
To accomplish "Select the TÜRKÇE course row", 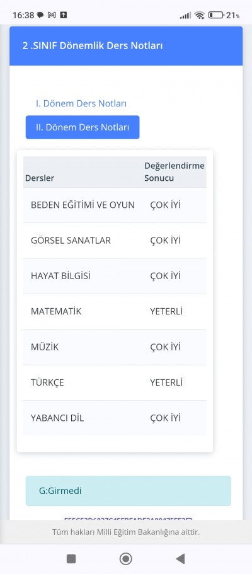I will [x=115, y=382].
